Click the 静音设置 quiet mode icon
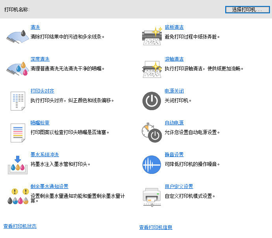Viewport: 272px width, 238px height. tap(152, 164)
